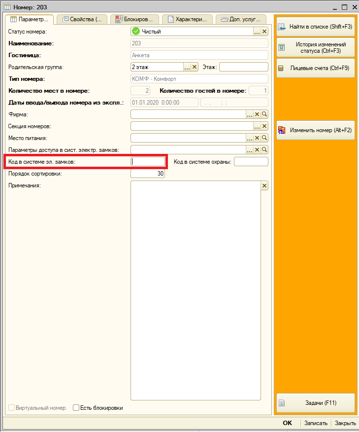Open История изменений статуса

click(316, 47)
